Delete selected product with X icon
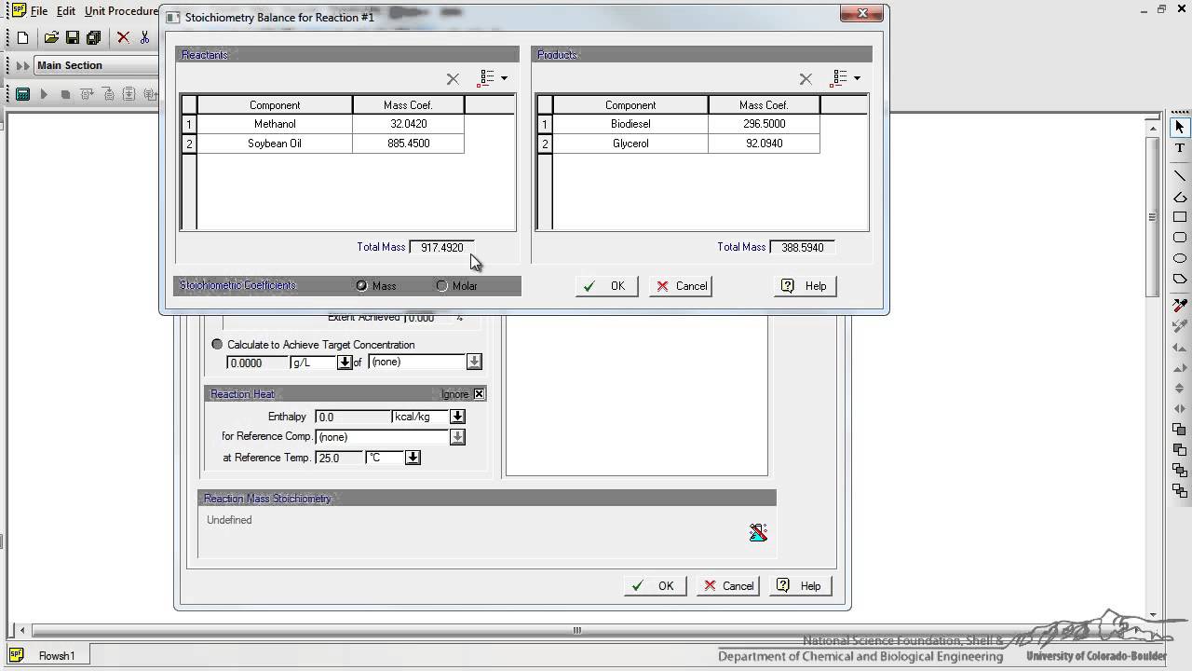This screenshot has width=1192, height=671. pyautogui.click(x=806, y=79)
